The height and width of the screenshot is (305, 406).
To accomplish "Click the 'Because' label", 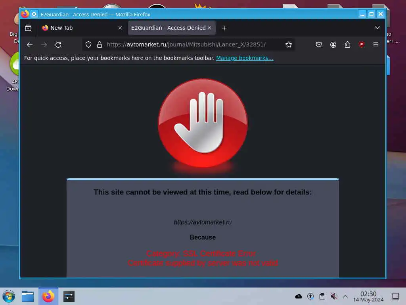I will click(203, 237).
